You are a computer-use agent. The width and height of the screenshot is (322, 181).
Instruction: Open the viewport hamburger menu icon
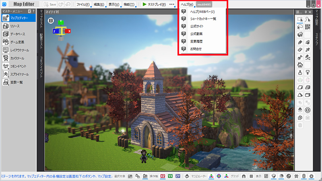pos(51,21)
